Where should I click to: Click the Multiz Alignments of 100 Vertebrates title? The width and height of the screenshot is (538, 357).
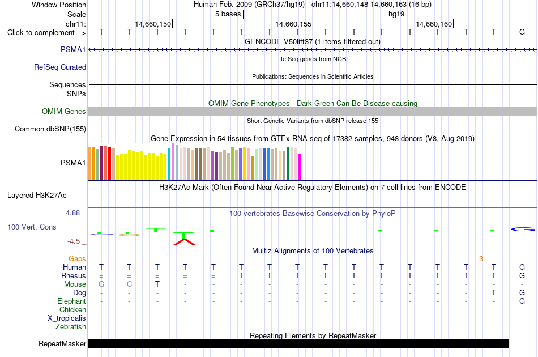313,251
